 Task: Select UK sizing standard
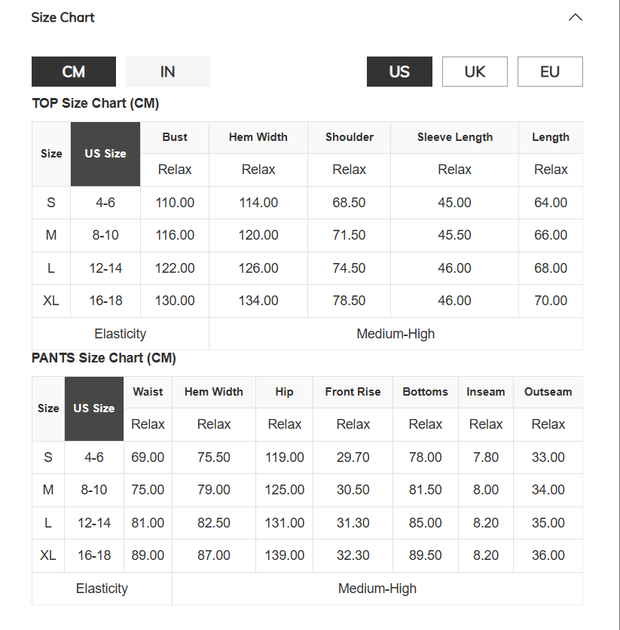475,72
